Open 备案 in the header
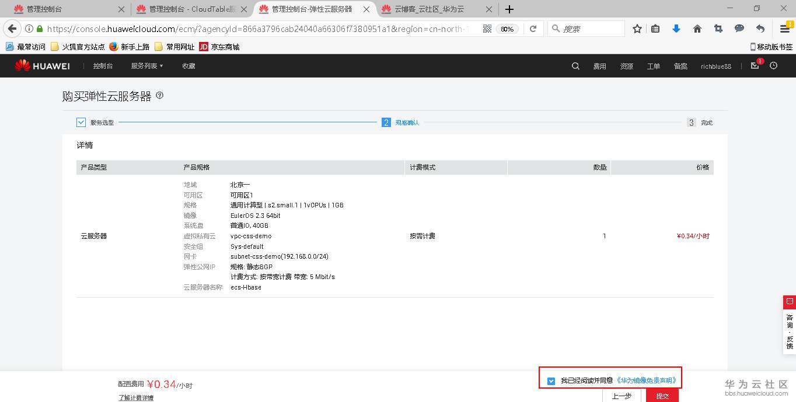796x402 pixels. pyautogui.click(x=680, y=66)
